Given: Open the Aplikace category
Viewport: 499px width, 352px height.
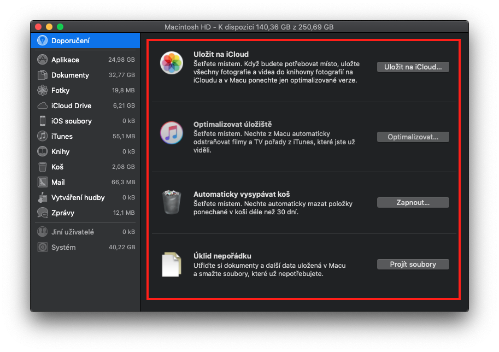Looking at the screenshot, I should click(x=85, y=60).
